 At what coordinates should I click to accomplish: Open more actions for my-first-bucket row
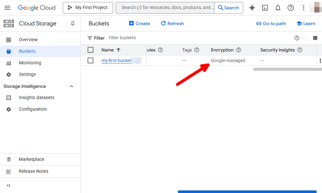coord(320,61)
